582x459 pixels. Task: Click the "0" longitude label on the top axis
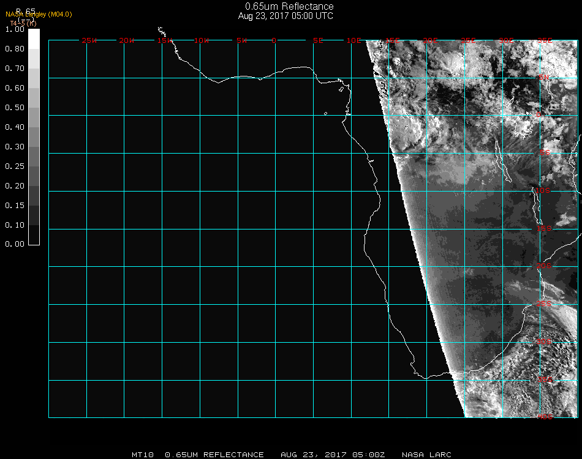pyautogui.click(x=274, y=40)
